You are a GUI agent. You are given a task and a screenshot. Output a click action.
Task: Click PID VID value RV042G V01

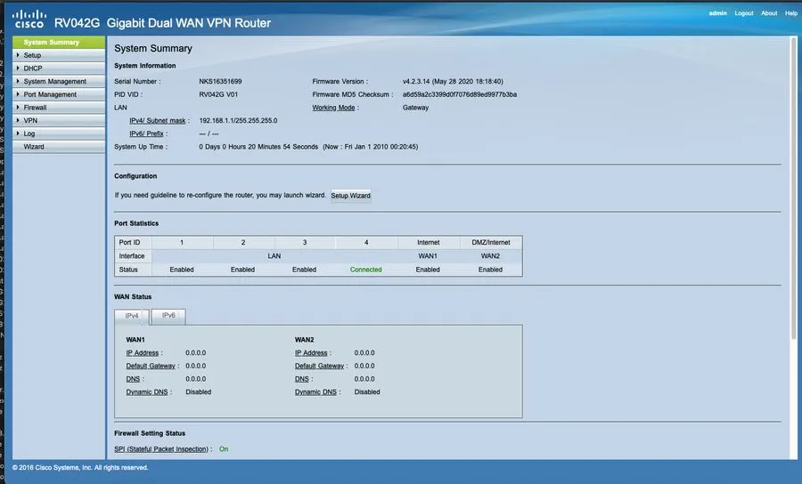218,94
